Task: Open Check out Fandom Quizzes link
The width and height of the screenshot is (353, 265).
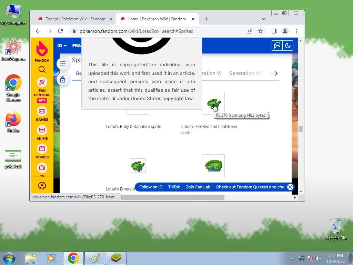Action: point(250,187)
